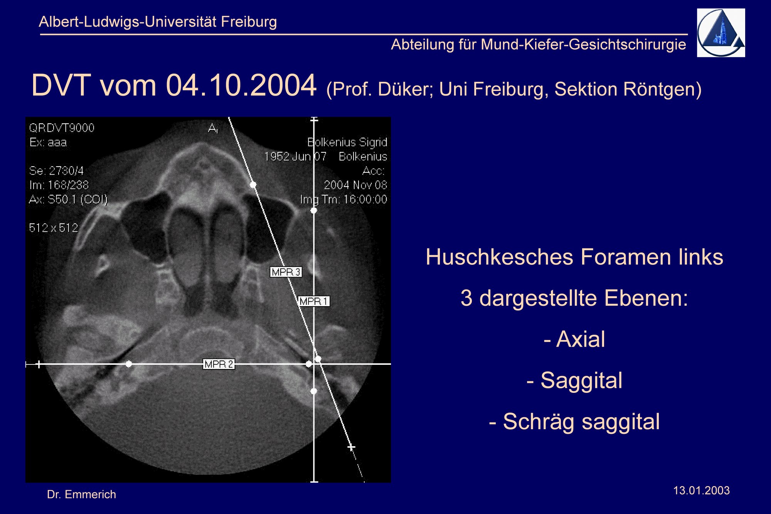Image resolution: width=771 pixels, height=514 pixels.
Task: Click the axial CT scan image
Action: [x=208, y=300]
